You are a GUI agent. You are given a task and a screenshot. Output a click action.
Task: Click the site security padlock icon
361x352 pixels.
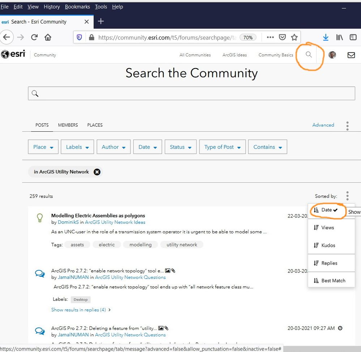click(91, 37)
